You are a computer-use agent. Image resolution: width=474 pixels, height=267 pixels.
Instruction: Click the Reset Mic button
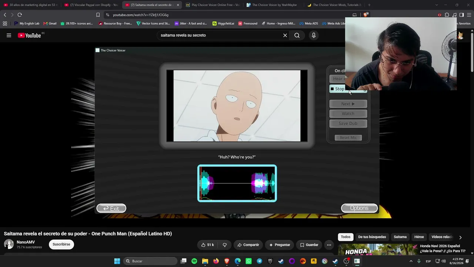tap(348, 138)
